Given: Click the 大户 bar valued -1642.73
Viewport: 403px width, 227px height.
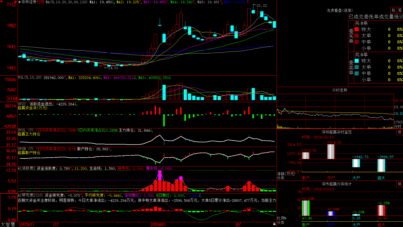Looking at the screenshot, I should 356,163.
